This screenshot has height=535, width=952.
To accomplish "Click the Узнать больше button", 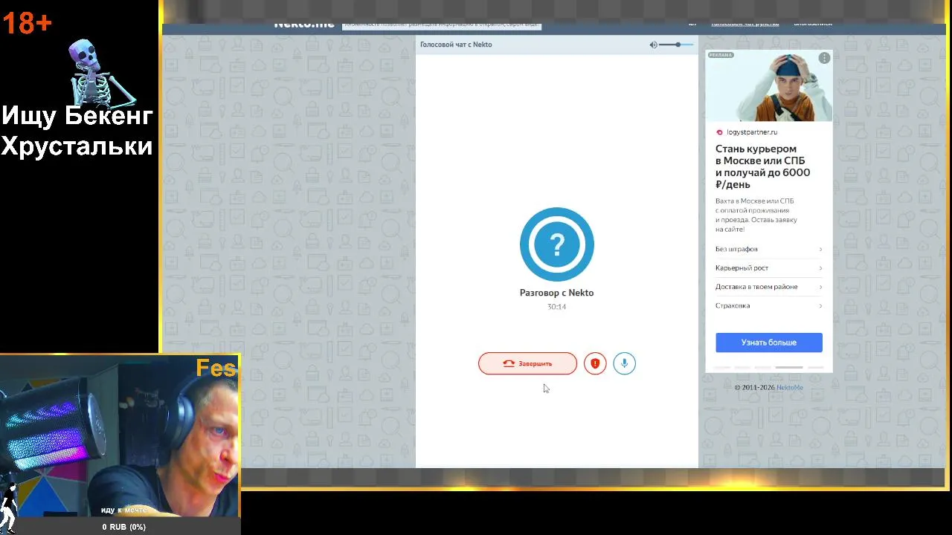I will click(x=769, y=343).
